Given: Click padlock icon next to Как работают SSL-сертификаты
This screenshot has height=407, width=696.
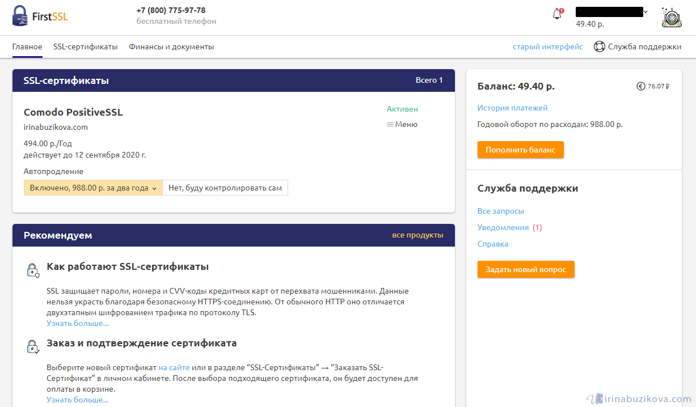Looking at the screenshot, I should (x=32, y=270).
